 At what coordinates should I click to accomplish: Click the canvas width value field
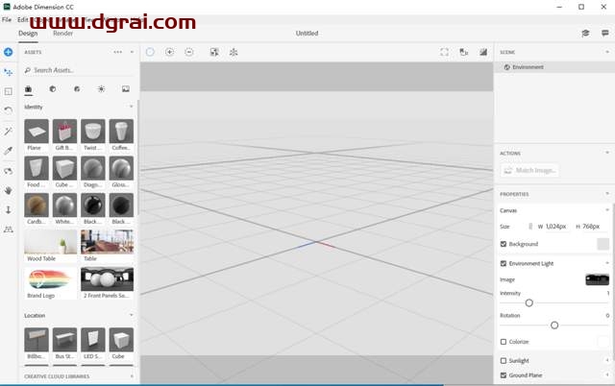(555, 226)
